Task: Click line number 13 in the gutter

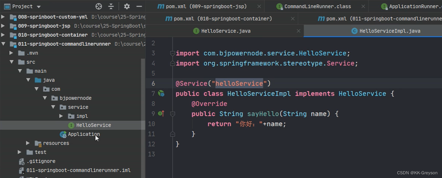Action: [152, 154]
